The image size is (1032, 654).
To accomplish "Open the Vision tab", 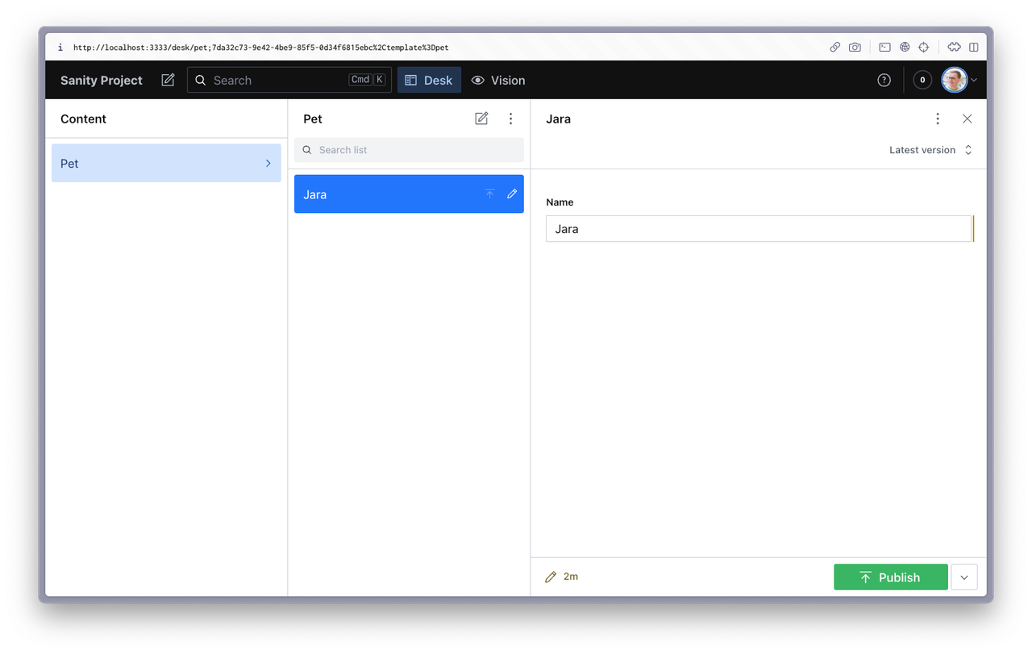I will click(498, 80).
